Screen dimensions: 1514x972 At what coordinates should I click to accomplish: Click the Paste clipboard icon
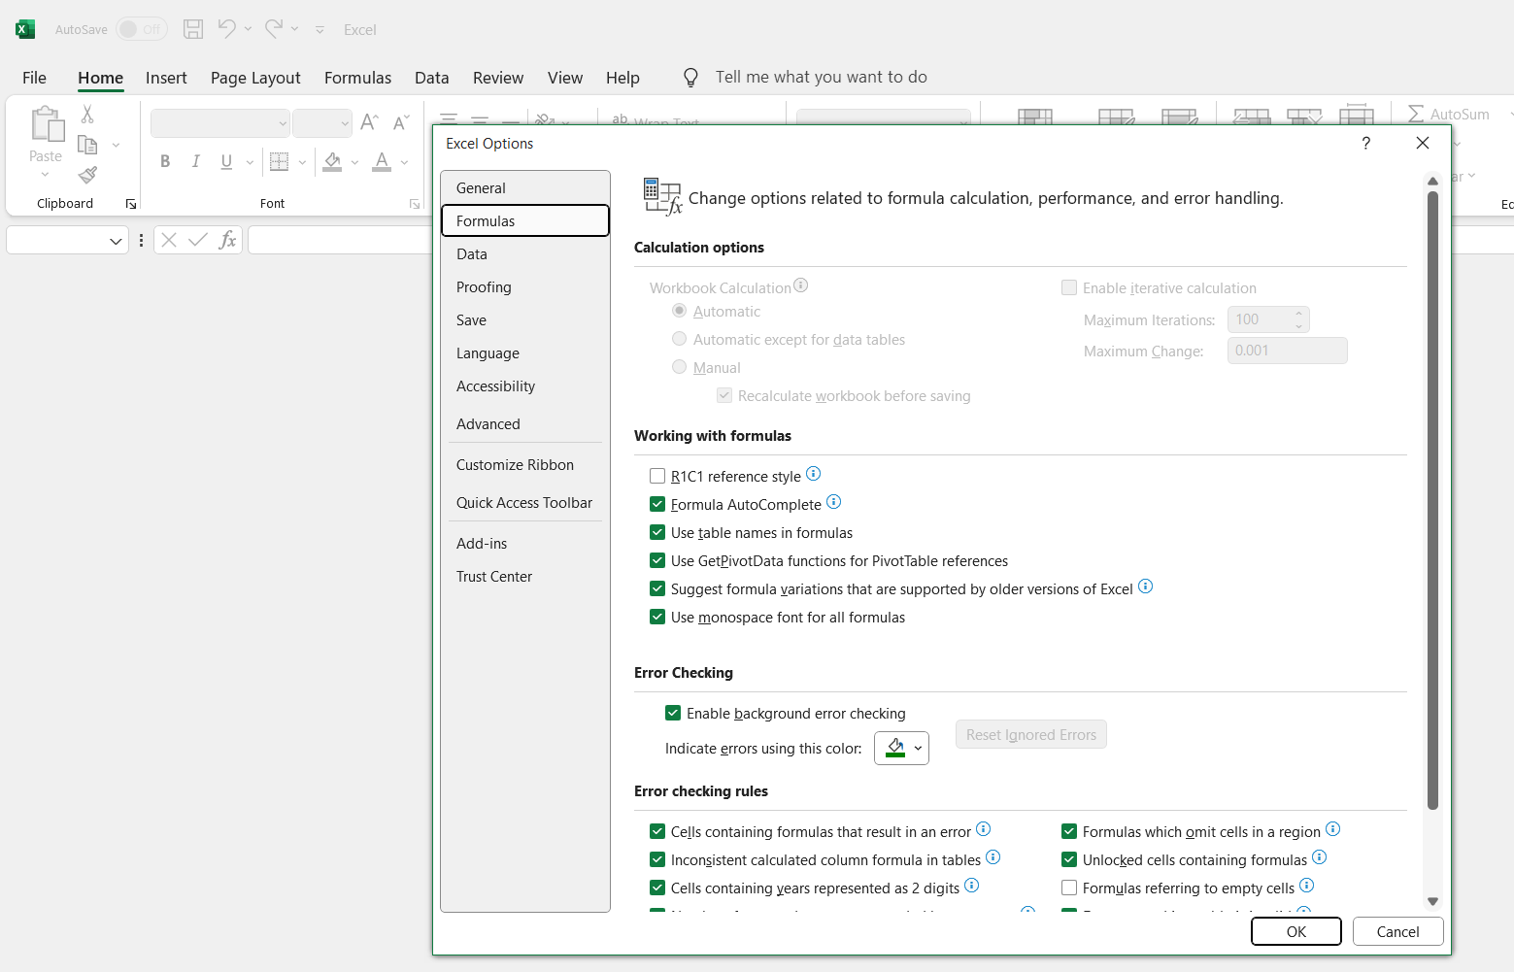coord(46,124)
